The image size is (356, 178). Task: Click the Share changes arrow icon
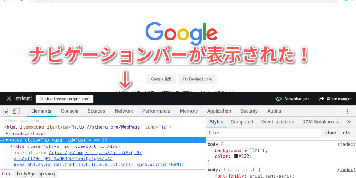(x=321, y=99)
